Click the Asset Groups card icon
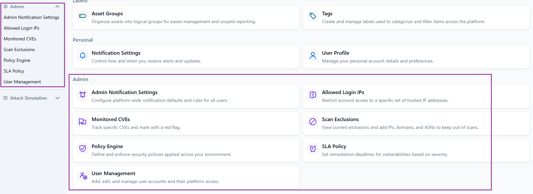Viewport: 533px width, 194px height. pos(83,16)
